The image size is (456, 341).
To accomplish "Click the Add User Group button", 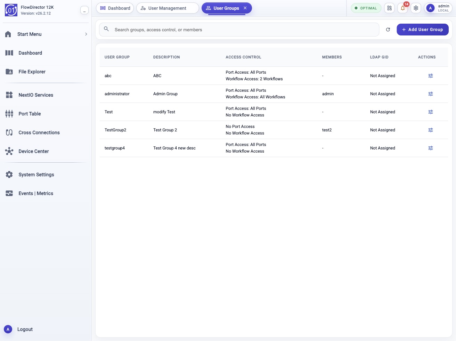I will pos(423,30).
